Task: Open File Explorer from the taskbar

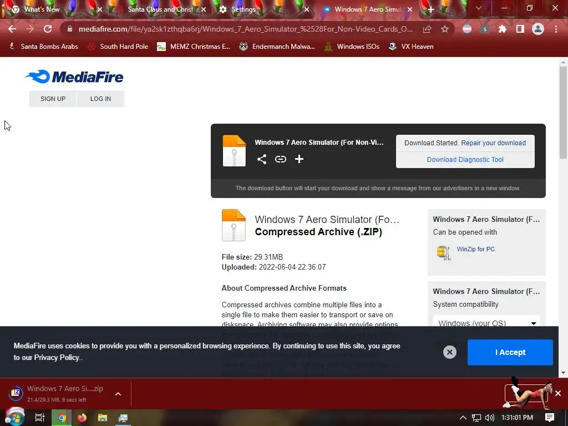Action: pos(103,418)
